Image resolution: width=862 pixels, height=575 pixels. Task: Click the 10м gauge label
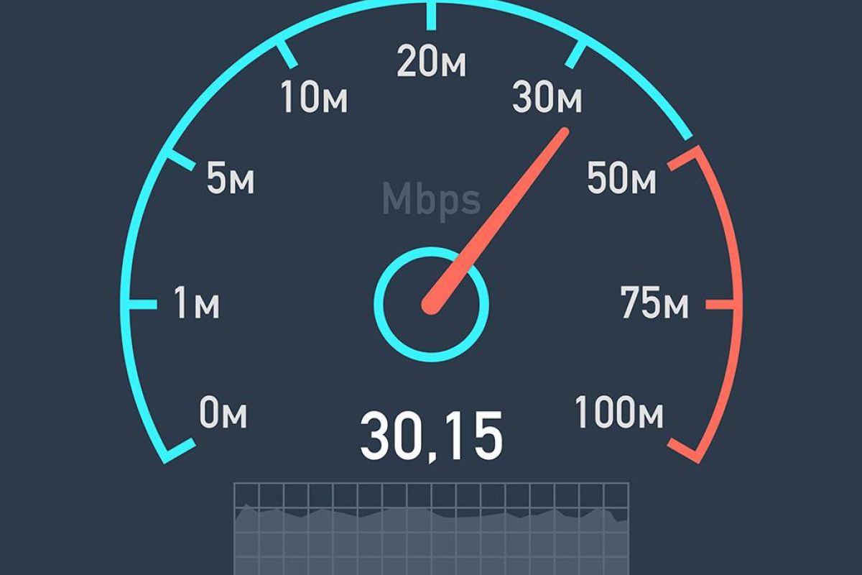(x=314, y=98)
